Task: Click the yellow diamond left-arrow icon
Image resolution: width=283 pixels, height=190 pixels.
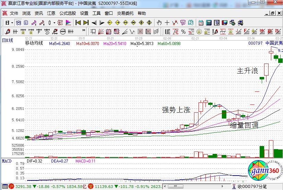Action: click(110, 23)
